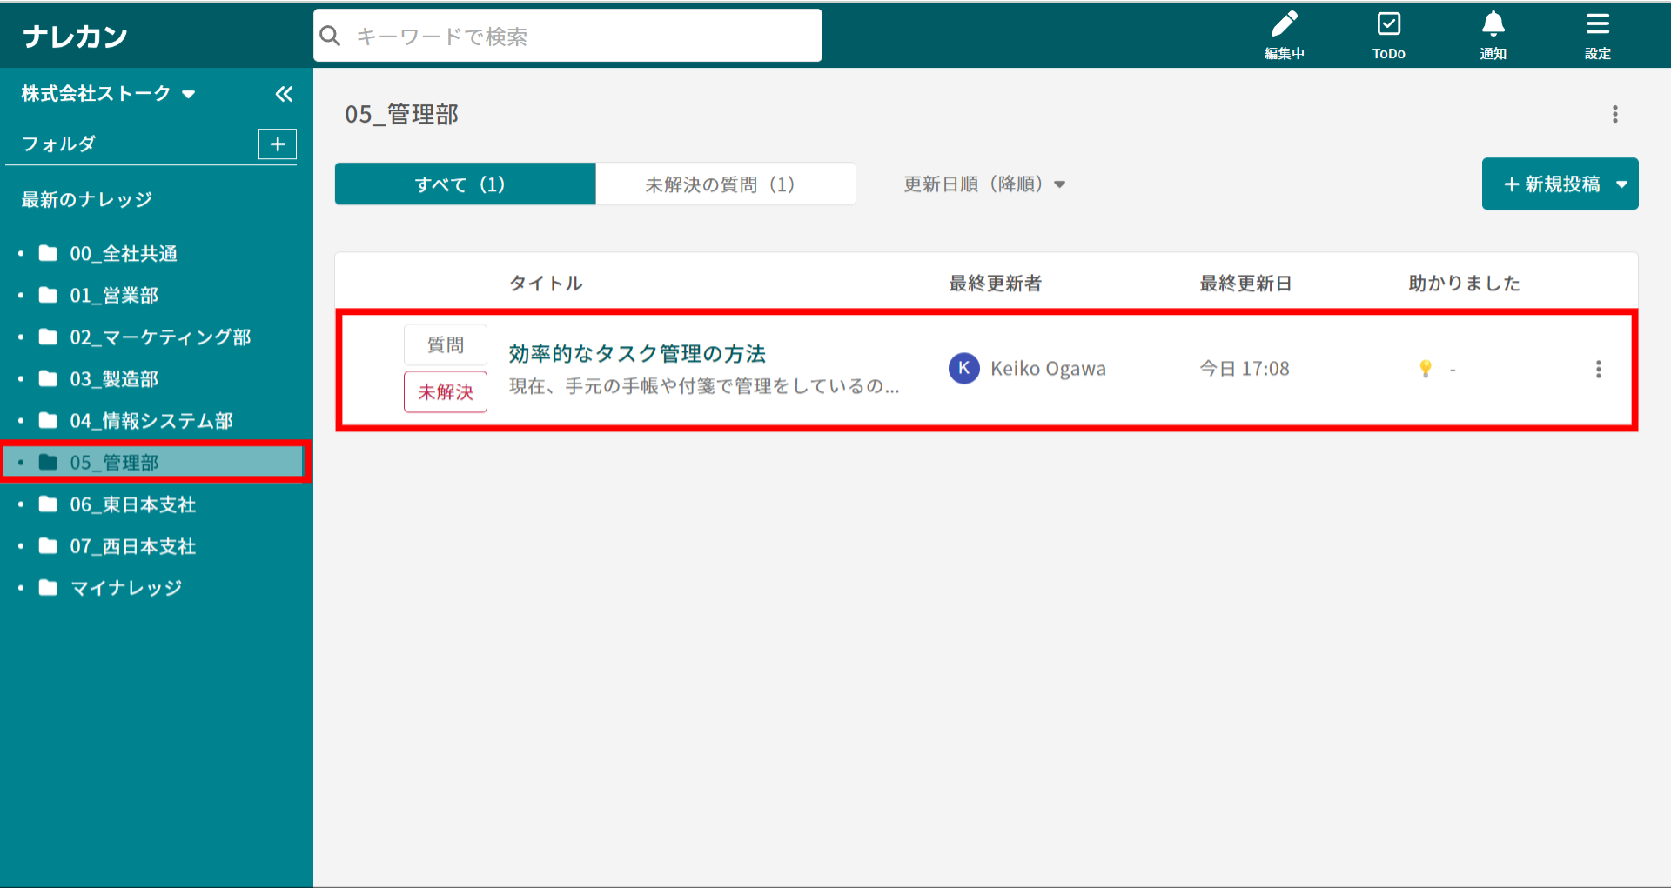
Task: Open the 更新日順（降順） sort dropdown
Action: click(x=983, y=184)
